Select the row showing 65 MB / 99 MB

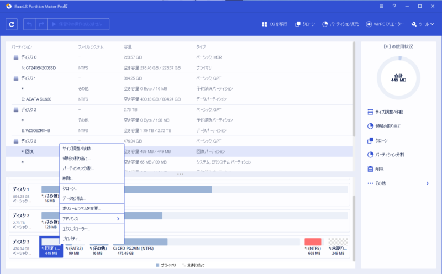(x=179, y=162)
